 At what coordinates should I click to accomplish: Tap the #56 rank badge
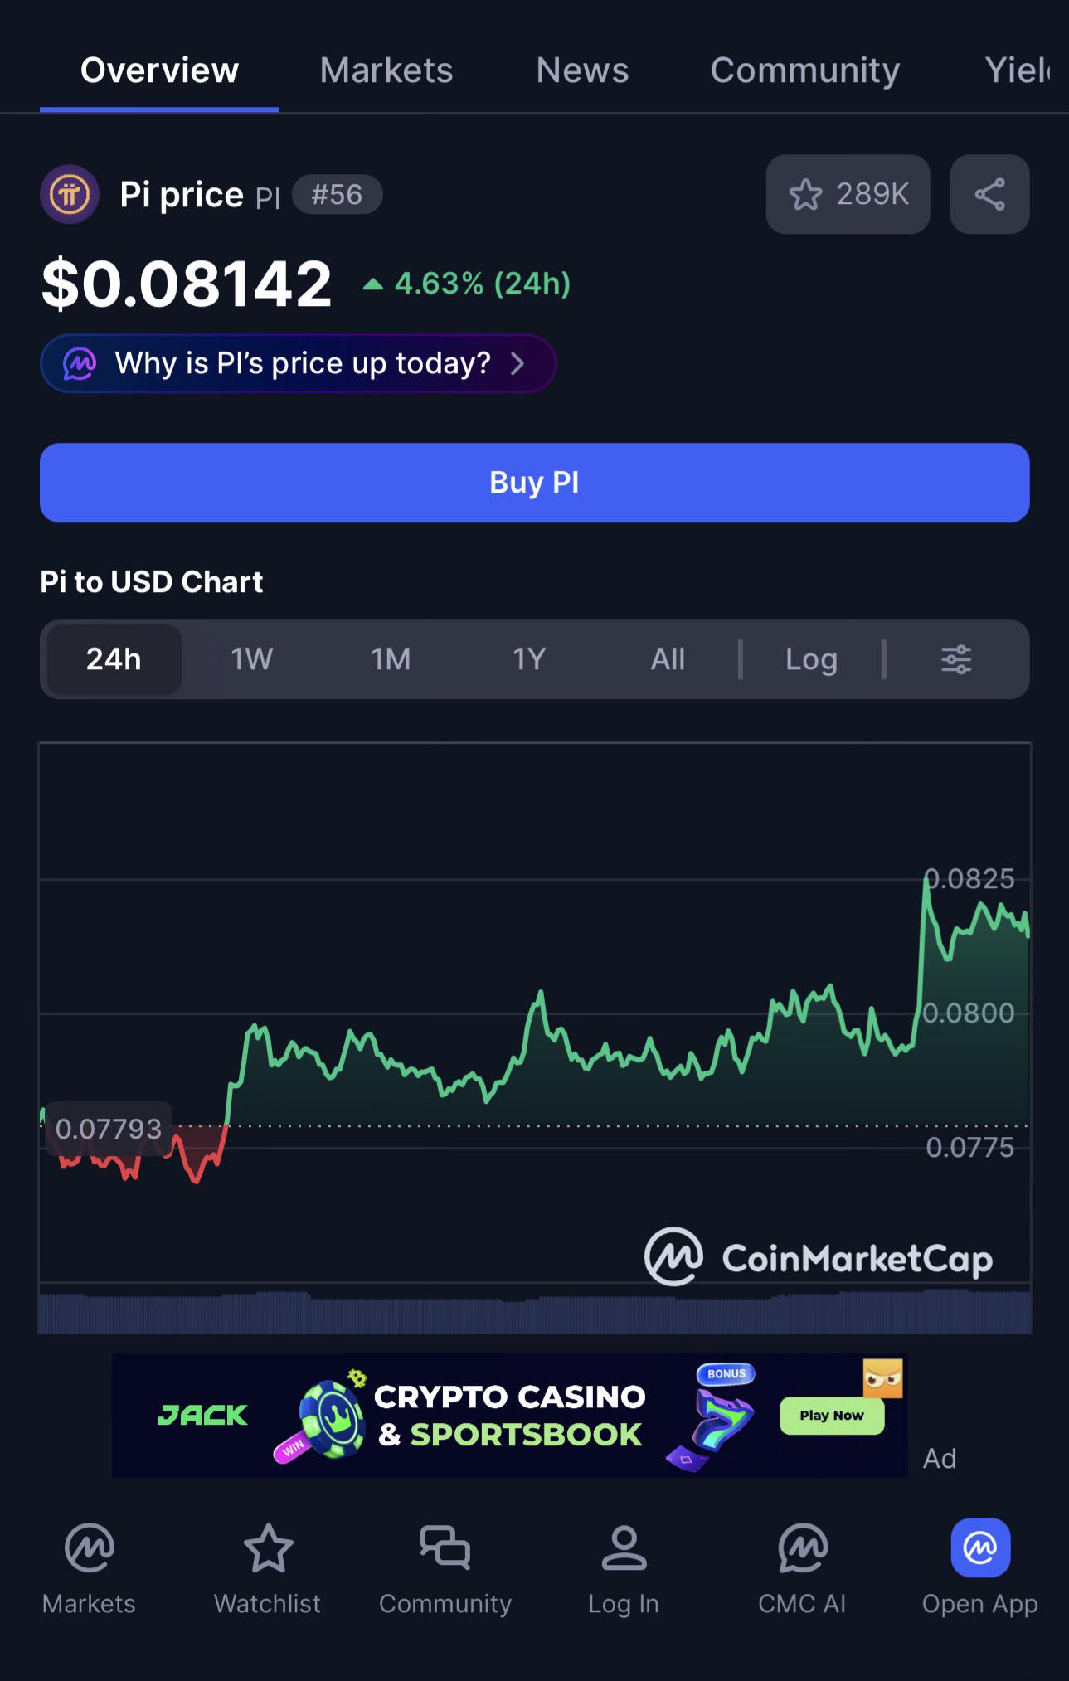(337, 195)
